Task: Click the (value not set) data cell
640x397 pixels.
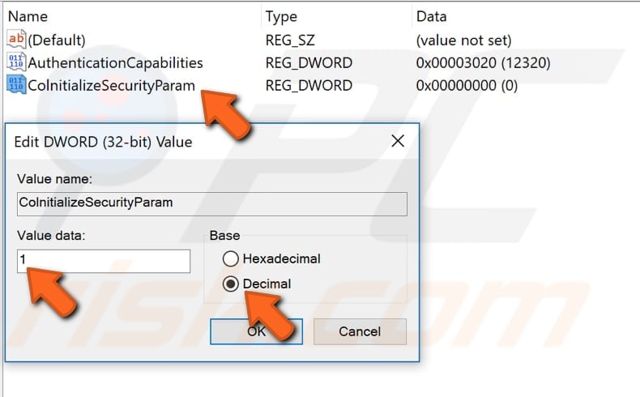Action: [x=463, y=40]
